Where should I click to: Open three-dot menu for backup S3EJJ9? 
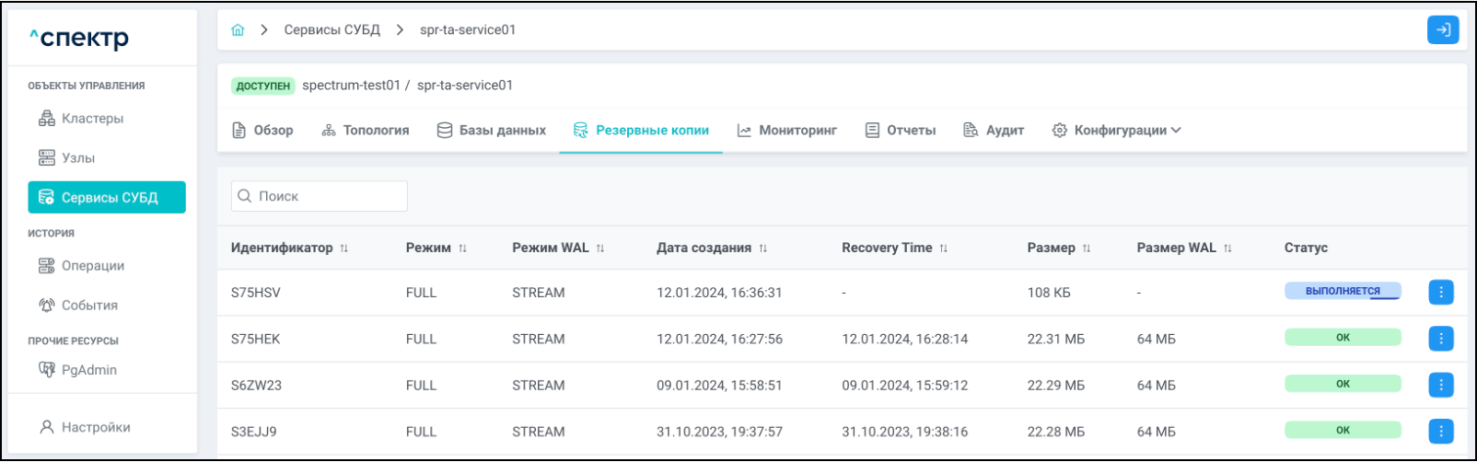point(1440,431)
